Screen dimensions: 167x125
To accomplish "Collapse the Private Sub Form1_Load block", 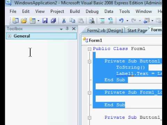I will (x=89, y=93).
